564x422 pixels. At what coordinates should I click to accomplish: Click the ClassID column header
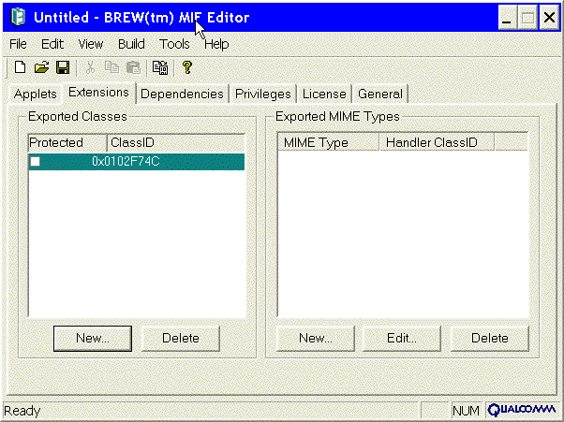click(x=176, y=142)
